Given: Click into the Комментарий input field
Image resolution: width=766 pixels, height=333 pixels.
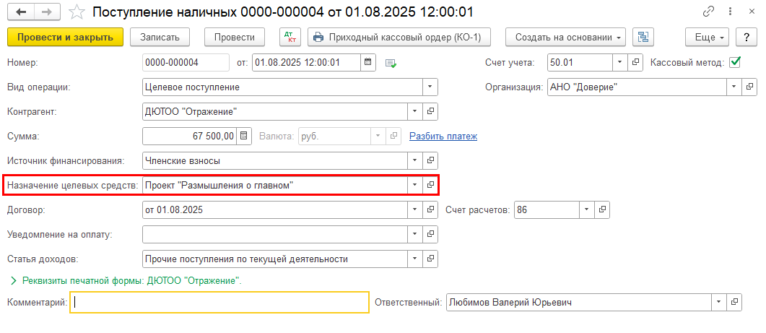Looking at the screenshot, I should [x=220, y=303].
